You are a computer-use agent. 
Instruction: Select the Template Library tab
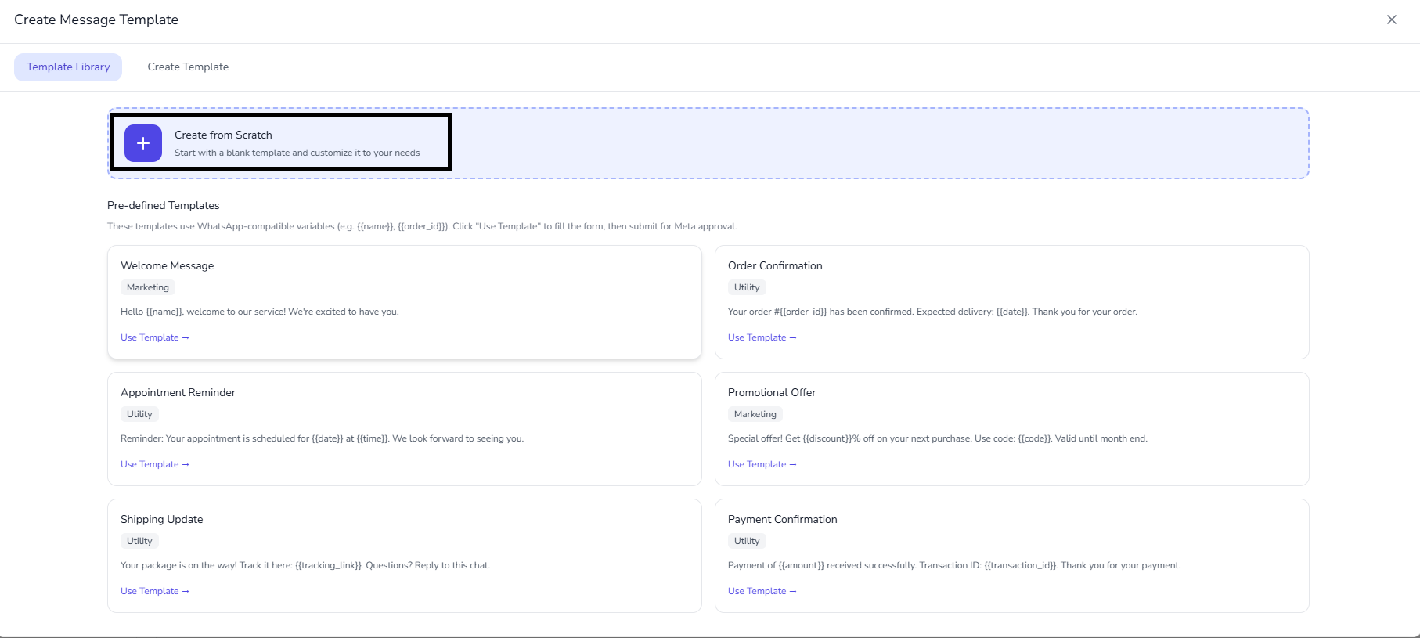(68, 67)
